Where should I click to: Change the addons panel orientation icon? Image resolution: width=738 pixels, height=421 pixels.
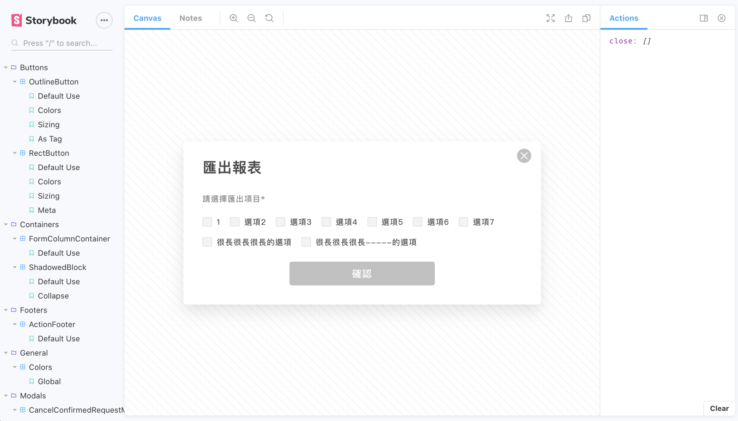click(703, 18)
